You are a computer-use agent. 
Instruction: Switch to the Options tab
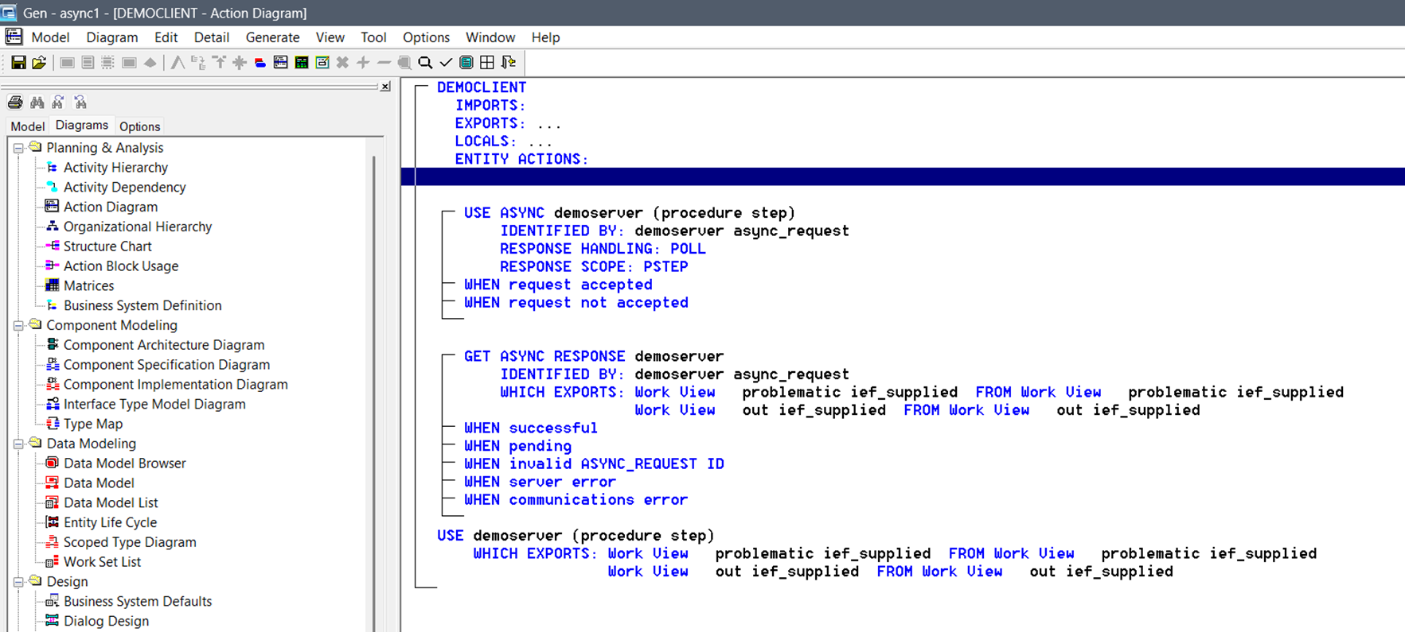coord(139,126)
